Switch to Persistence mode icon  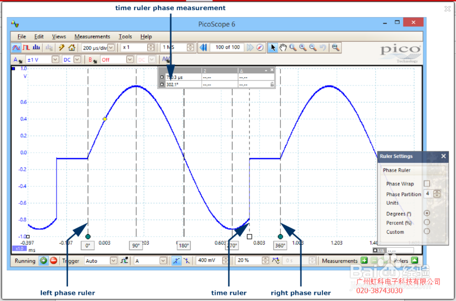coord(26,48)
